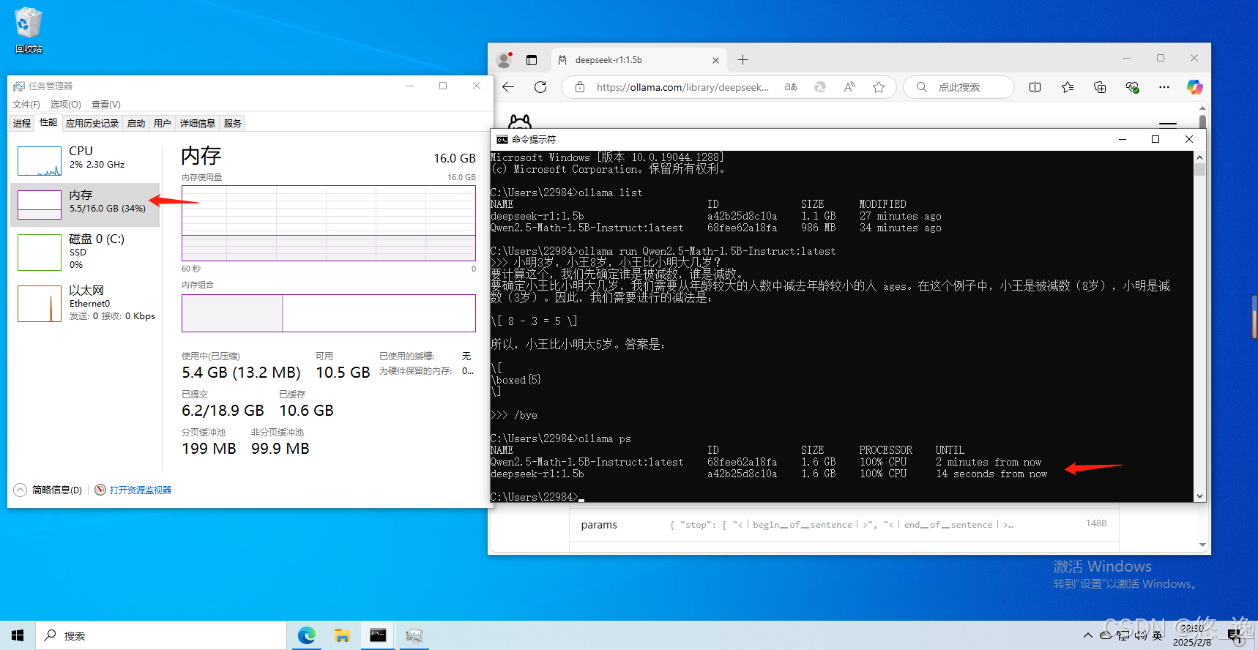Switch to the 用户 tab
1258x650 pixels.
tap(163, 123)
